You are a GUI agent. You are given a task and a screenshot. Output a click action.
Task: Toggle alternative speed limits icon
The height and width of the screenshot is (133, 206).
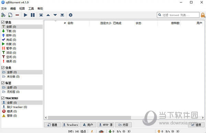(x=101, y=131)
